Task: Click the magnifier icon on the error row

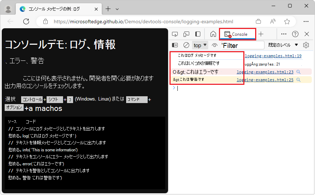Action: [298, 72]
